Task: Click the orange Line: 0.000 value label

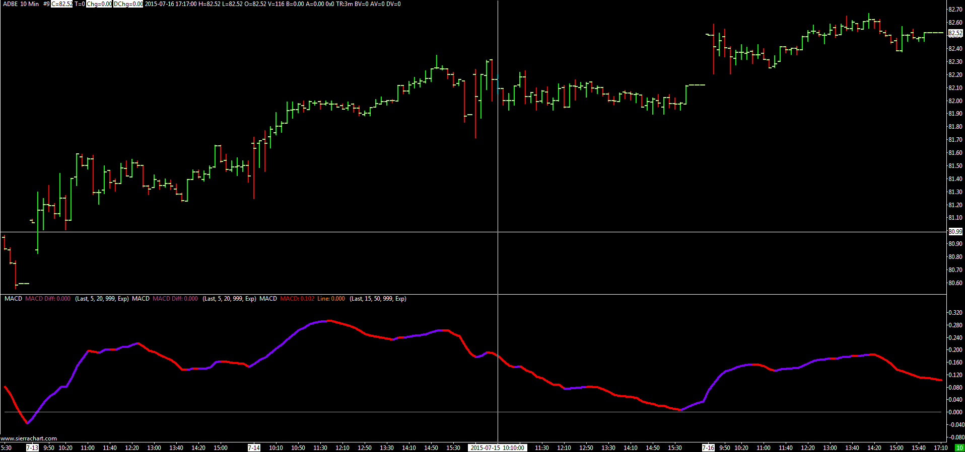Action: 331,299
